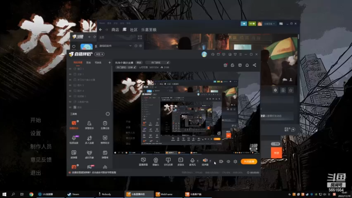Open the 社区 tab in Steam
Screen dimensions: 352x198
tap(134, 29)
